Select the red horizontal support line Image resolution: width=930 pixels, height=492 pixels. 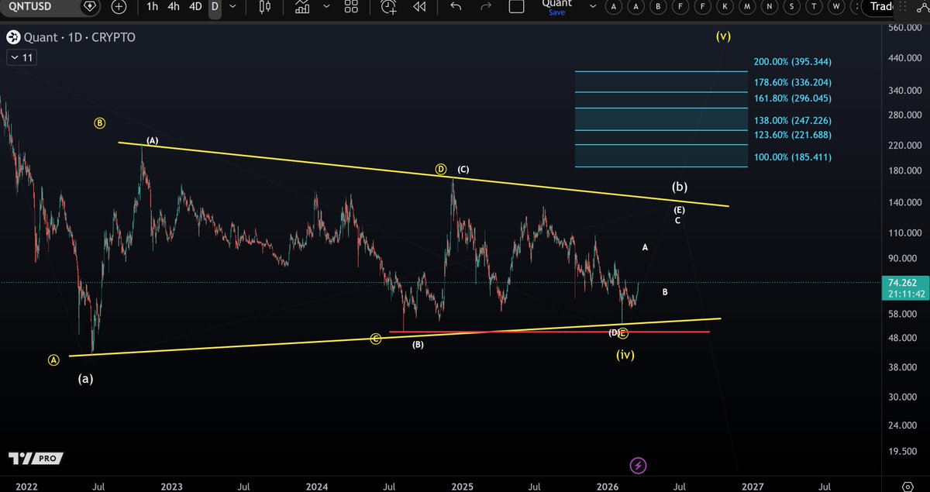(549, 332)
